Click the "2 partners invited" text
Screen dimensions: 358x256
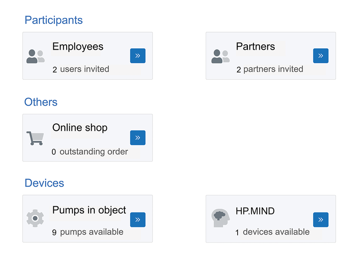tap(270, 69)
